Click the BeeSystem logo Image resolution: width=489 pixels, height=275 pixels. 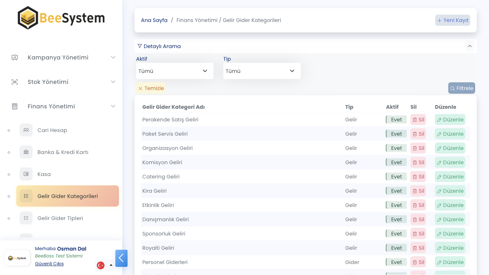[61, 18]
